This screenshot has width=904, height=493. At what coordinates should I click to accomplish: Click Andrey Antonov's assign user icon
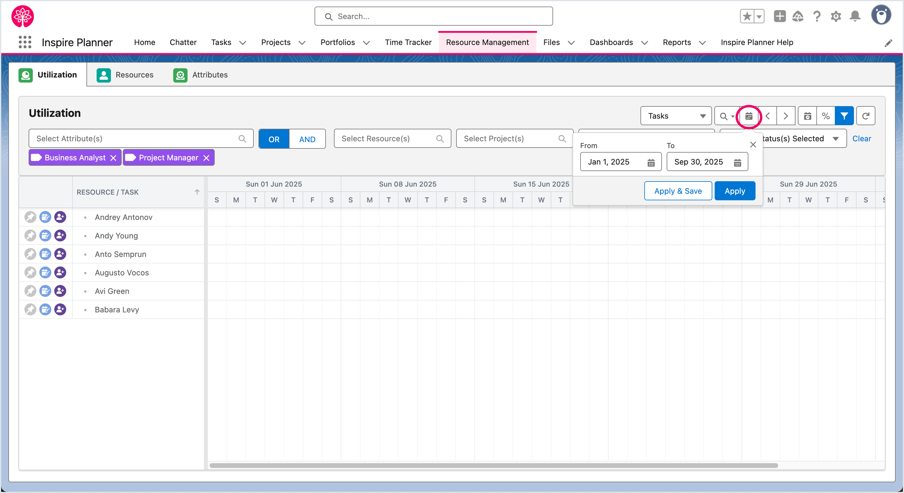(x=60, y=217)
